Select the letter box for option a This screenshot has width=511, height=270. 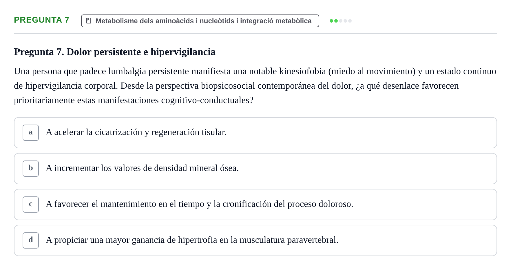[x=31, y=133]
